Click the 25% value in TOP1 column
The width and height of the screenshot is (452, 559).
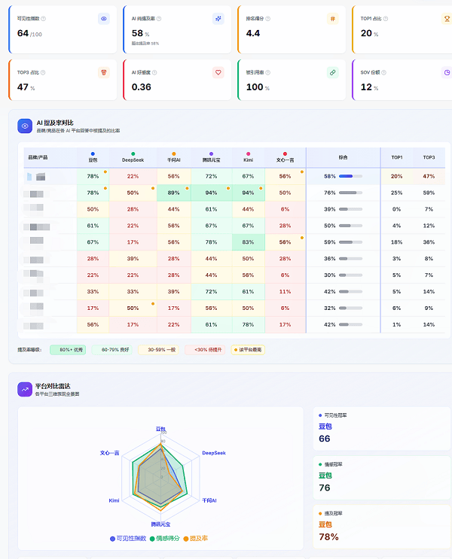click(x=397, y=193)
